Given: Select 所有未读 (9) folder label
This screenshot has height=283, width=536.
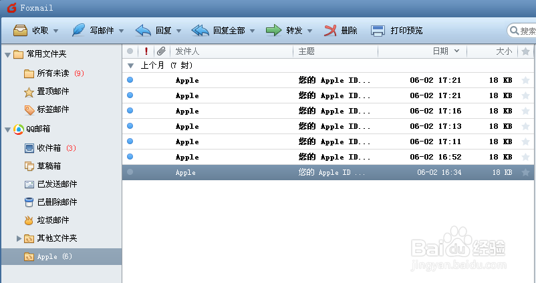Looking at the screenshot, I should [x=60, y=73].
